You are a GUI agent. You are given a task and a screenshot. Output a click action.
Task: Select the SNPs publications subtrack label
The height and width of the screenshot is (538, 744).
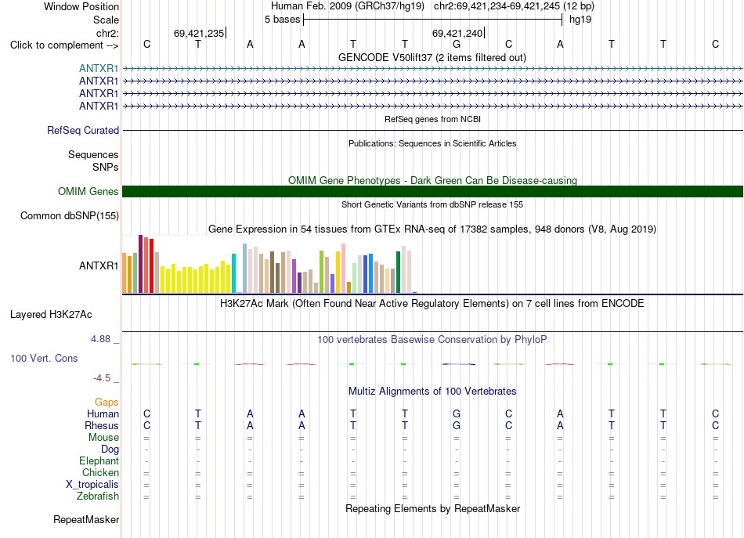(106, 167)
